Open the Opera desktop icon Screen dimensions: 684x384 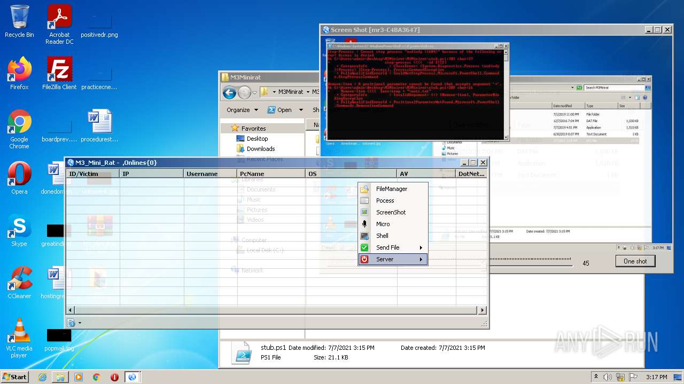[x=19, y=178]
